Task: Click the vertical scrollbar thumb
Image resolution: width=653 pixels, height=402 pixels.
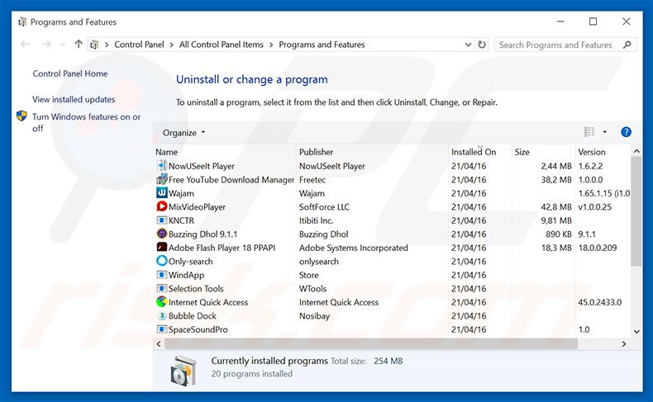Action: pos(636,211)
